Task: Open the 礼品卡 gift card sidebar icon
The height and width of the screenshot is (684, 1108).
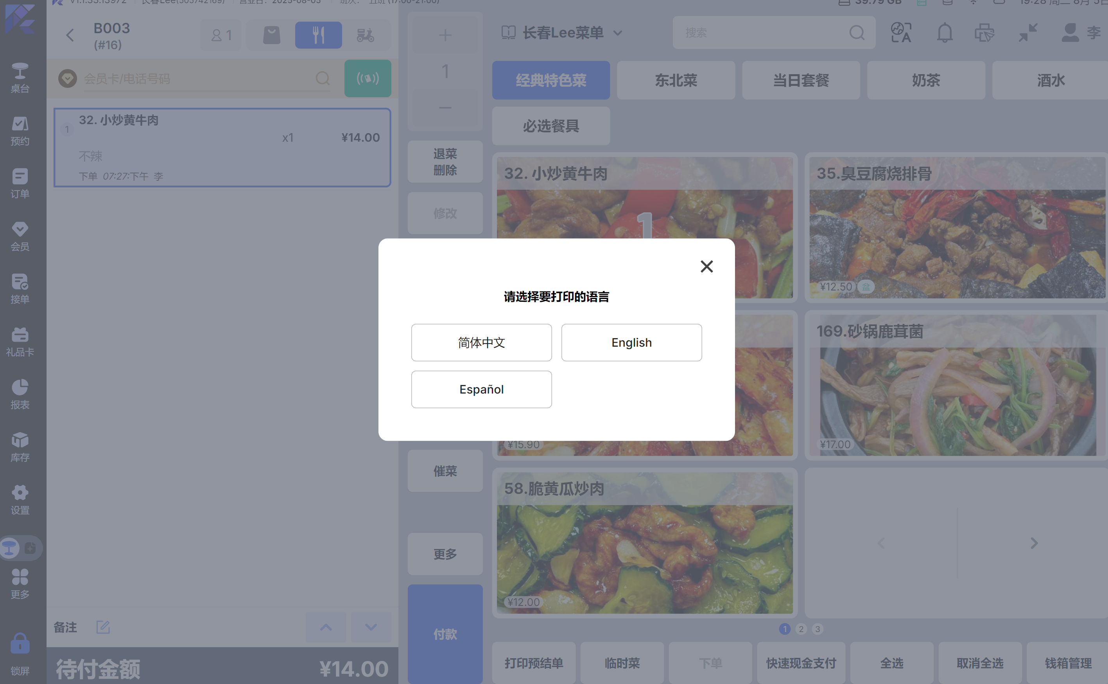Action: pos(20,342)
